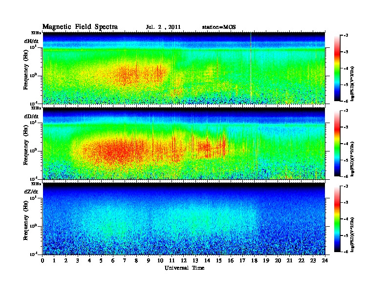Click the log PSD label beside dH/dt colorbar

click(x=352, y=84)
